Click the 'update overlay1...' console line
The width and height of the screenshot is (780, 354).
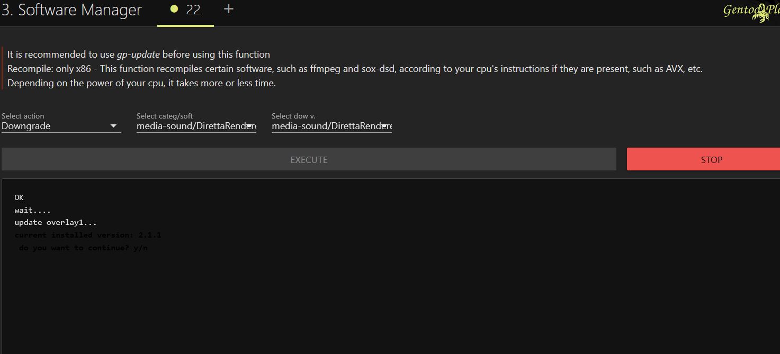pos(56,223)
